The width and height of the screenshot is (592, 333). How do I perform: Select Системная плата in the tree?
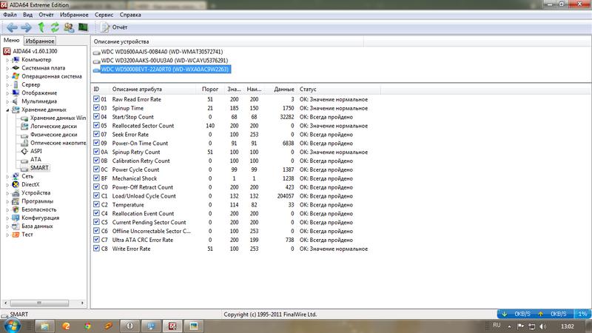[43, 68]
